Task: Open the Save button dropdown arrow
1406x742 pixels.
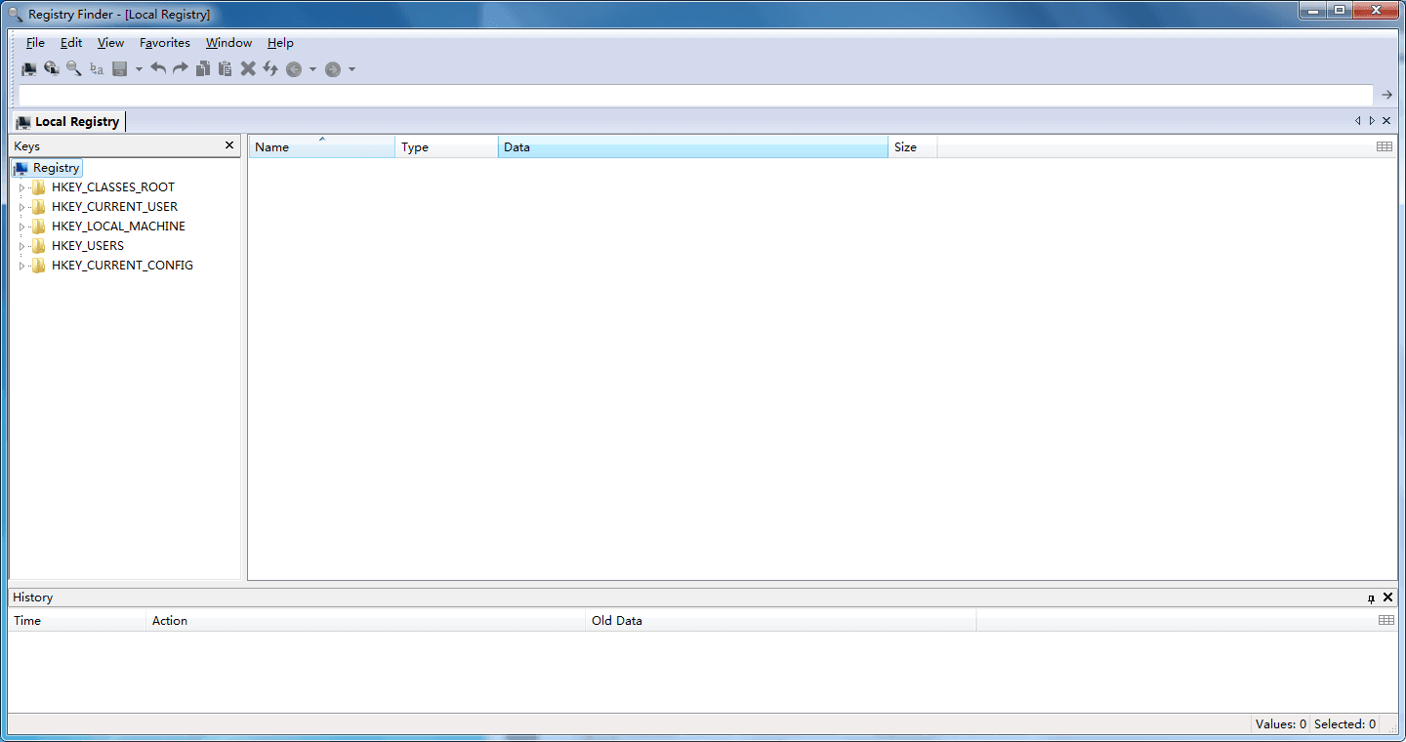Action: coord(139,69)
